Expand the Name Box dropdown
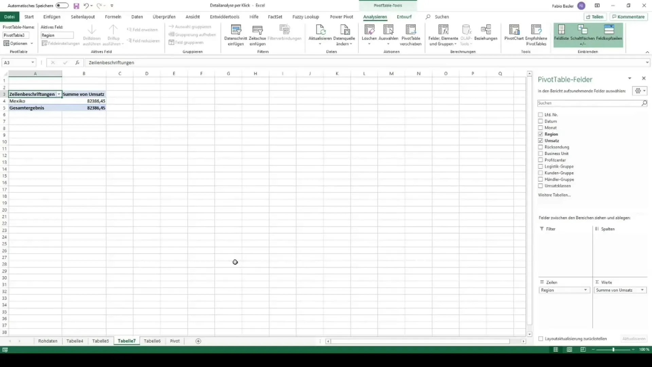The height and width of the screenshot is (367, 652). tap(33, 63)
